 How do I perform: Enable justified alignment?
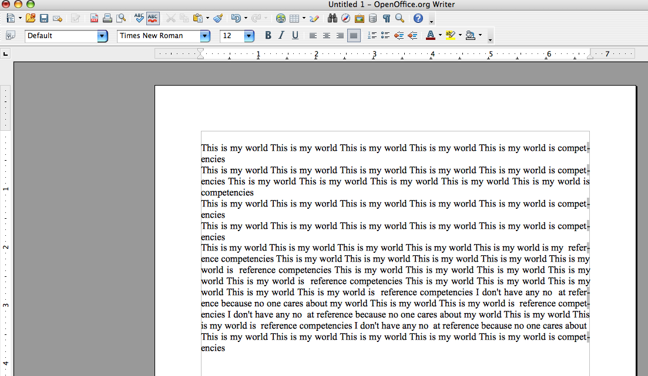(x=353, y=36)
